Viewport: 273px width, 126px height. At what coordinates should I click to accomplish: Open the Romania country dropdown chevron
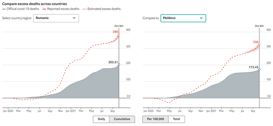click(x=74, y=18)
